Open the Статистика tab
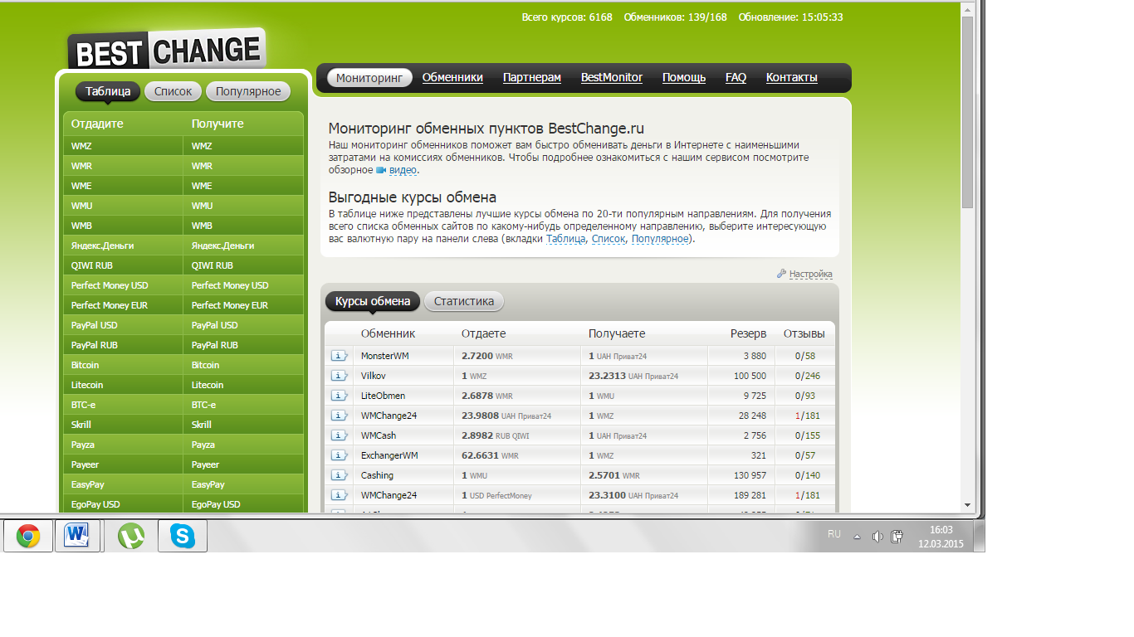Viewport: 1134px width, 637px height. pyautogui.click(x=463, y=301)
